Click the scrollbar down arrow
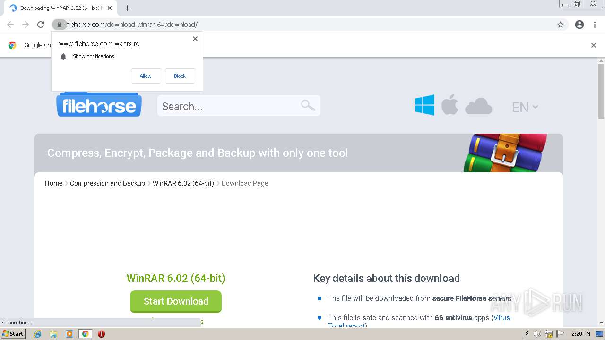605x340 pixels. 601,323
